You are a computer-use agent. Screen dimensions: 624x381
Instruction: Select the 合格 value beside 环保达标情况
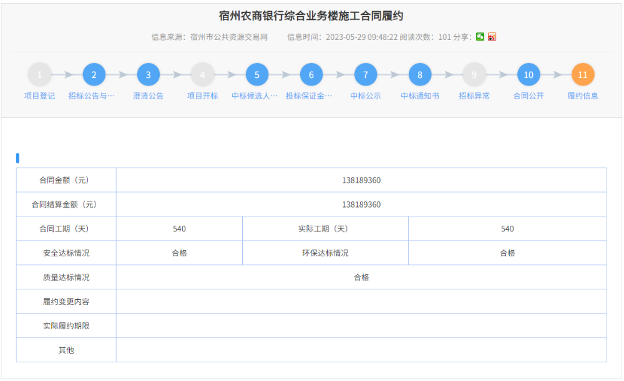507,253
